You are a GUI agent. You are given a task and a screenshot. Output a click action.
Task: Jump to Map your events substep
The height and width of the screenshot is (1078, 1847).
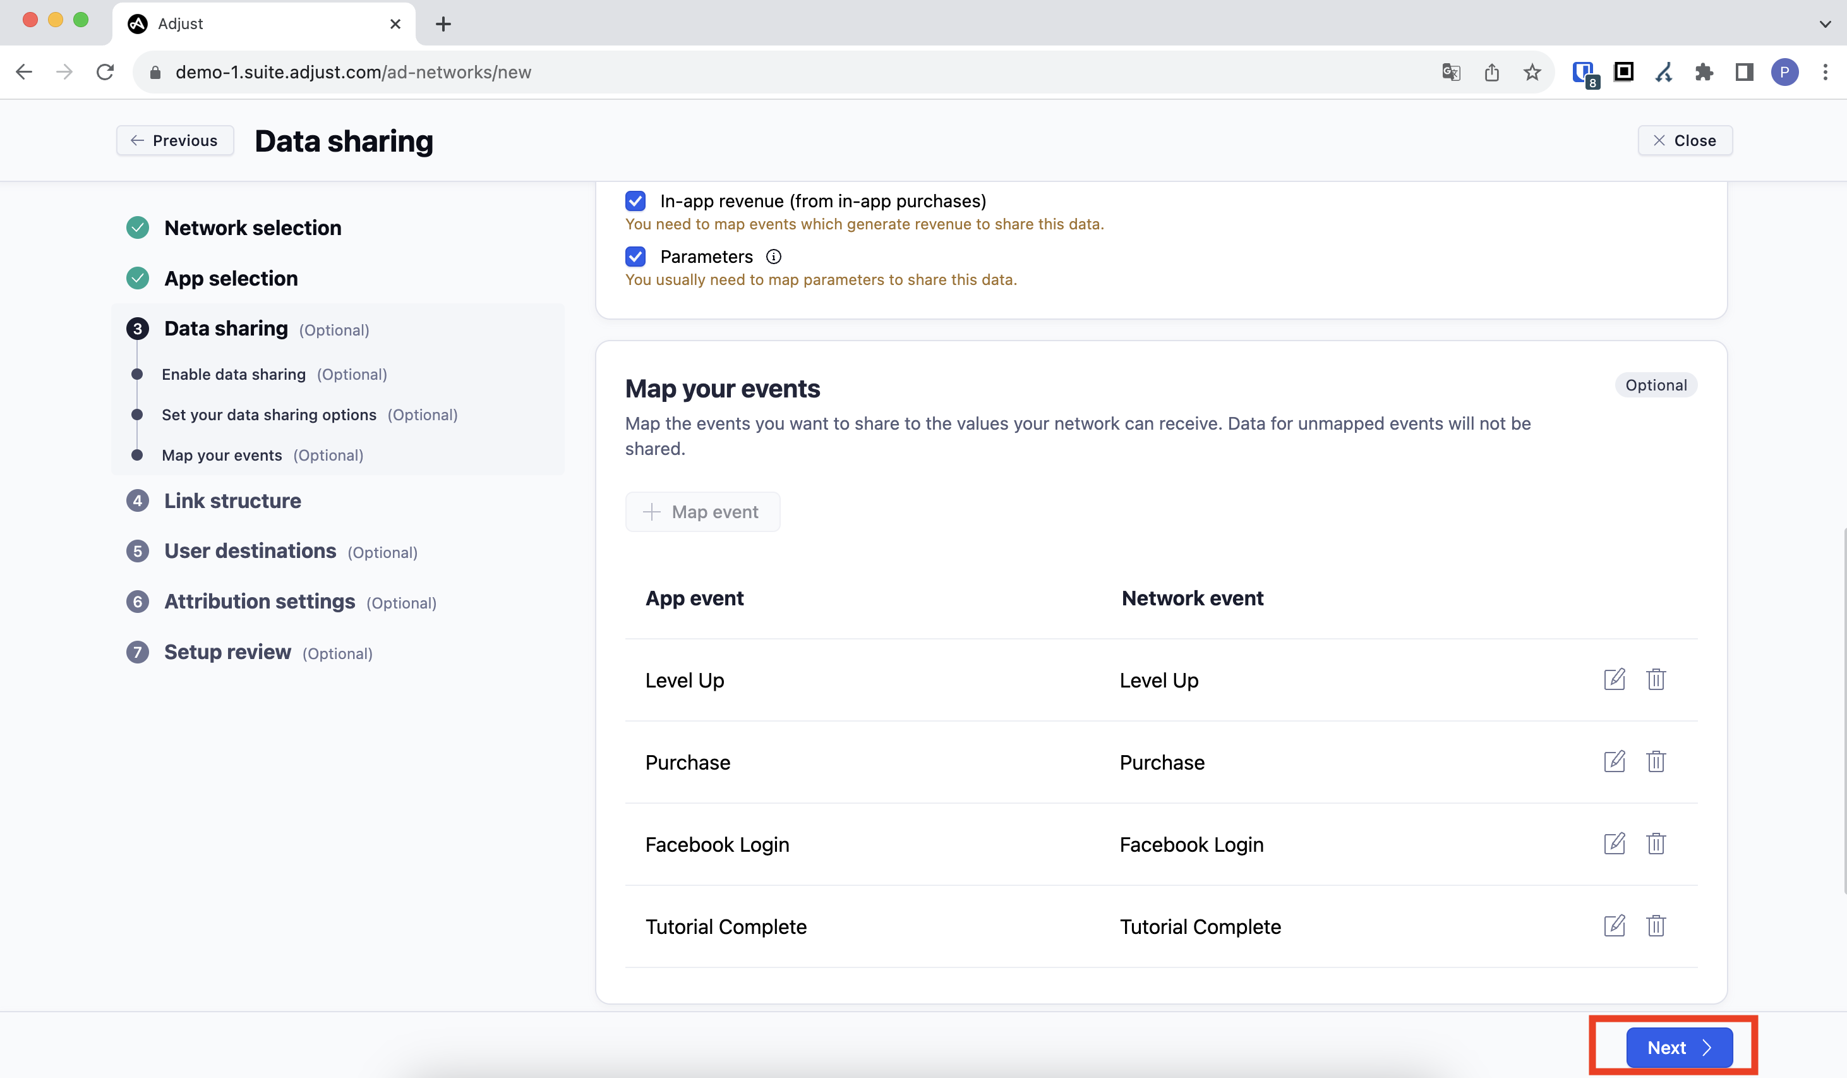(x=222, y=456)
